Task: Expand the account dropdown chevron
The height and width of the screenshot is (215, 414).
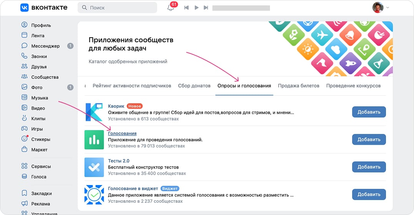Action: 388,7
